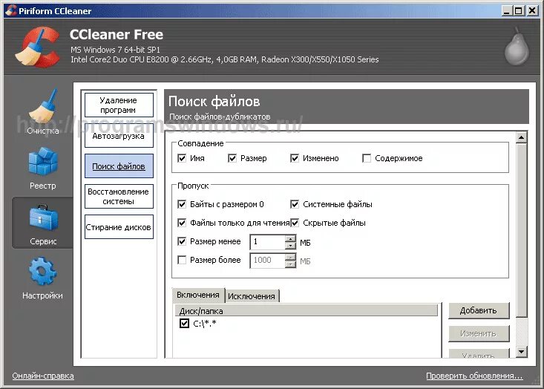Enable Размер более checkbox
The image size is (544, 389).
(181, 260)
